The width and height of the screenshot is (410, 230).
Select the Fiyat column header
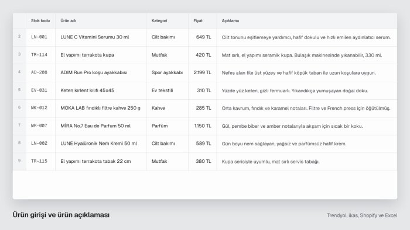coord(203,21)
